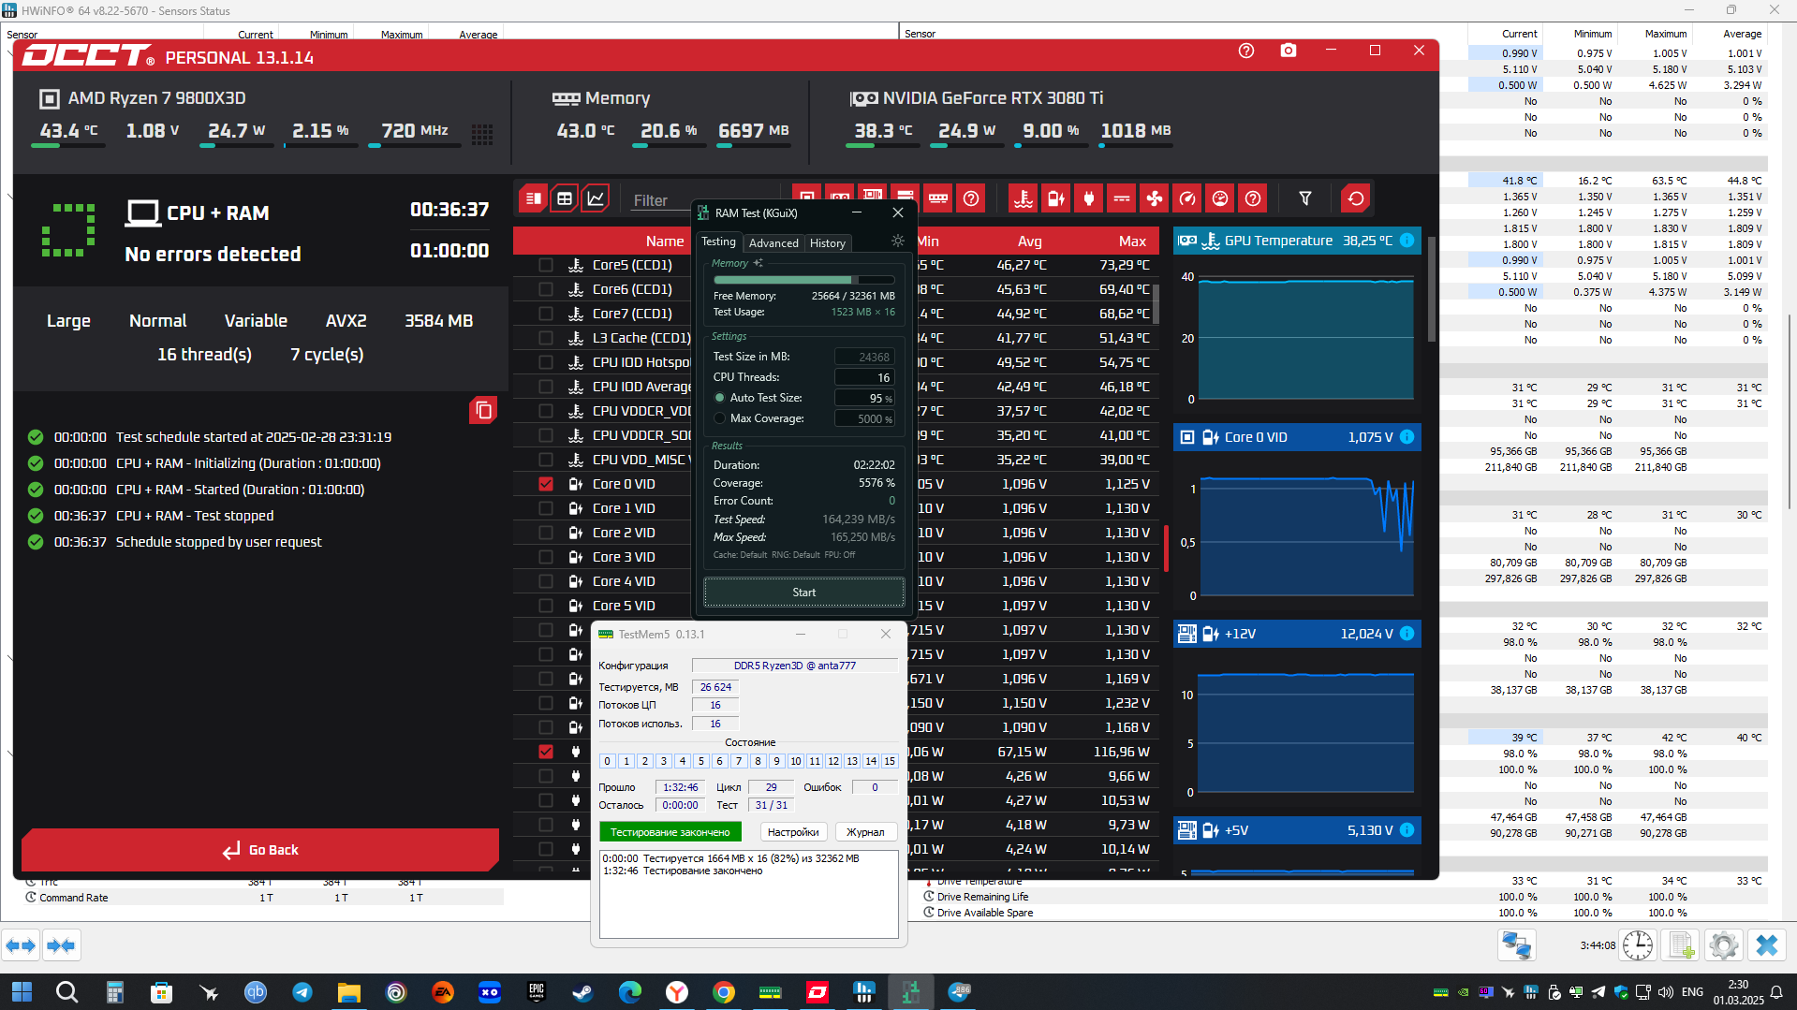The width and height of the screenshot is (1797, 1010).
Task: Expand all HWiNFO sensor columns with arrows icon
Action: [x=21, y=945]
